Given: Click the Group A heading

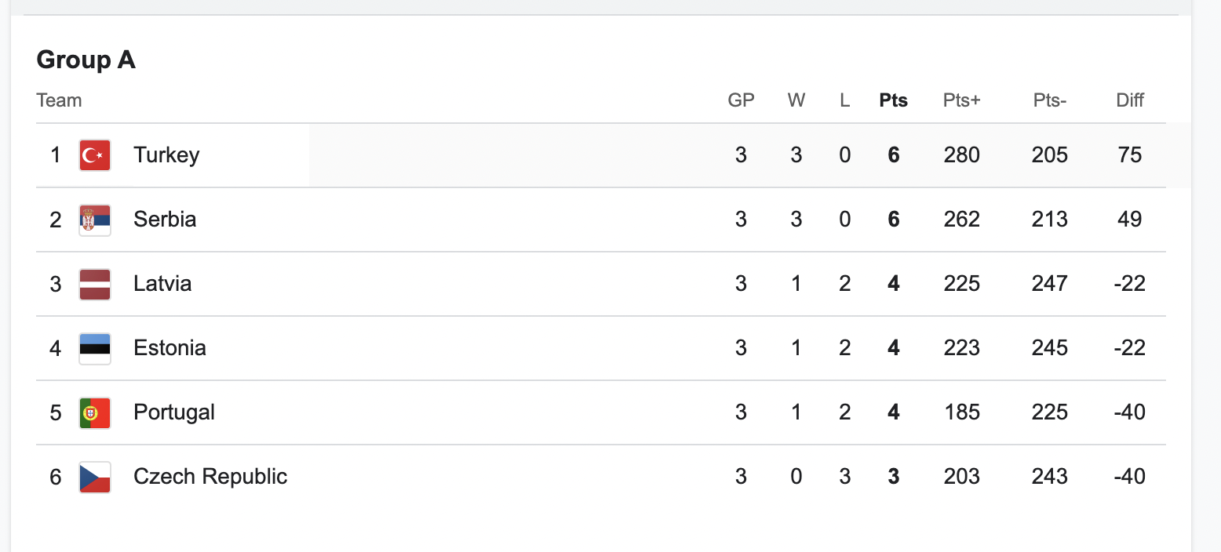Looking at the screenshot, I should click(x=86, y=60).
